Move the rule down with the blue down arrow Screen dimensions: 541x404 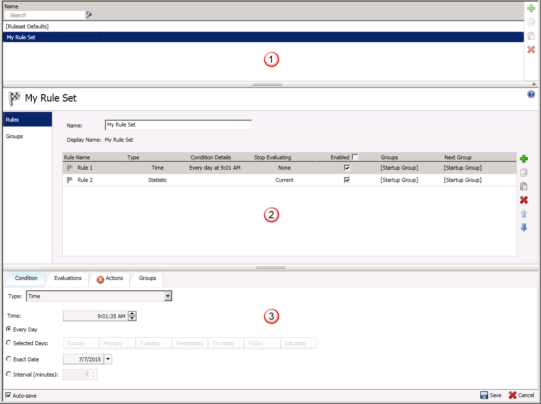pos(524,227)
